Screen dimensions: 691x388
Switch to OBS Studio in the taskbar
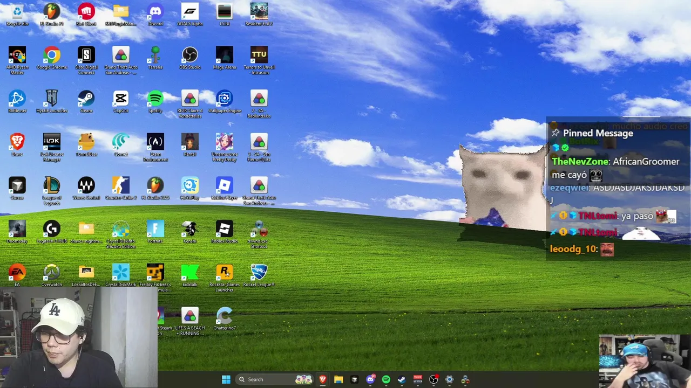pos(433,379)
